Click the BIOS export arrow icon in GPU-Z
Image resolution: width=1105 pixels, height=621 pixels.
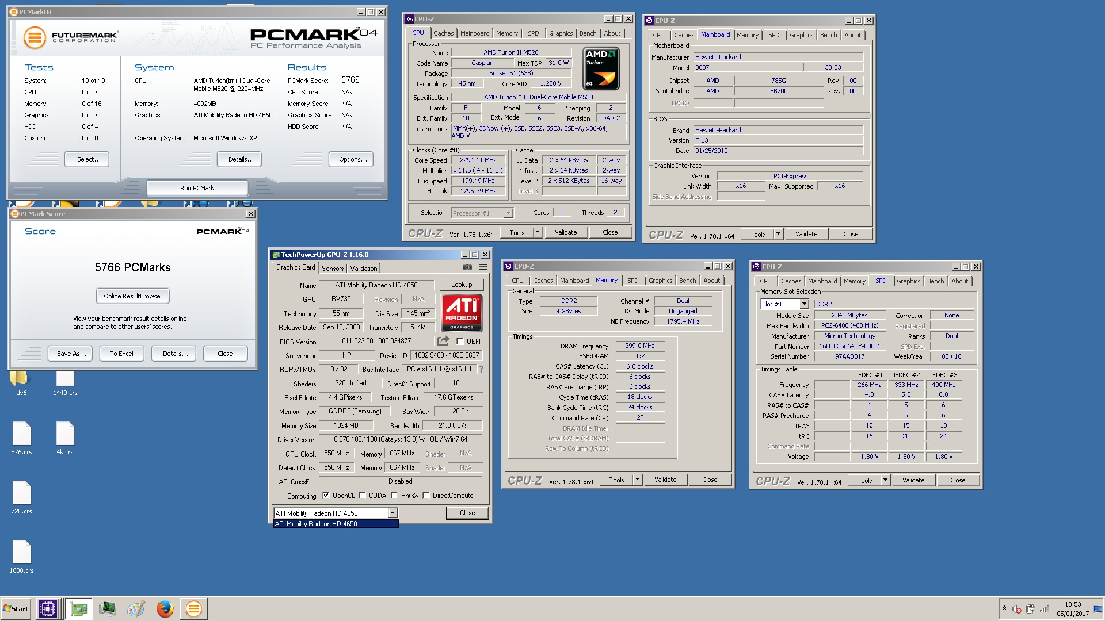[x=443, y=341]
